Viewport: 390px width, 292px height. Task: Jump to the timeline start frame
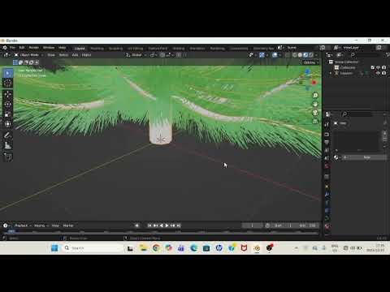tap(149, 225)
